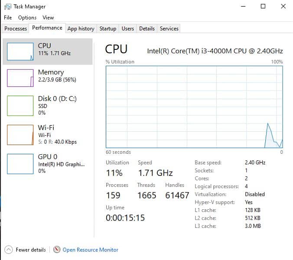Click the Open Resource Monitor link
293x260 pixels.
coord(90,250)
